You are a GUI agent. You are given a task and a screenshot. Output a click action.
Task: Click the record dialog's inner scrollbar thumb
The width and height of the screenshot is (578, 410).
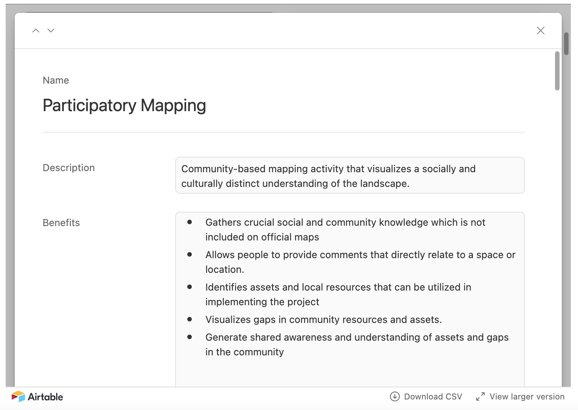click(x=557, y=71)
